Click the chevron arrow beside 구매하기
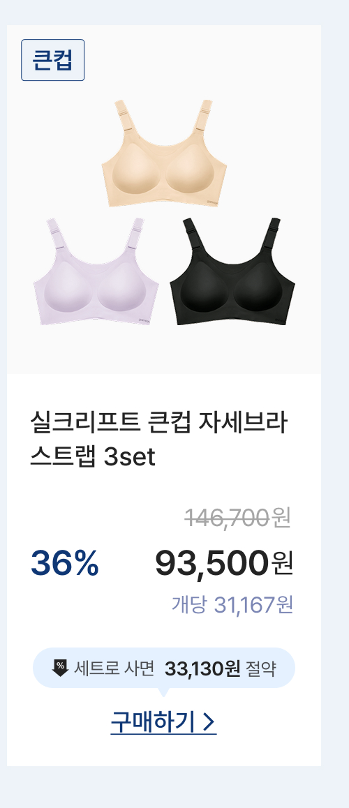 point(208,722)
